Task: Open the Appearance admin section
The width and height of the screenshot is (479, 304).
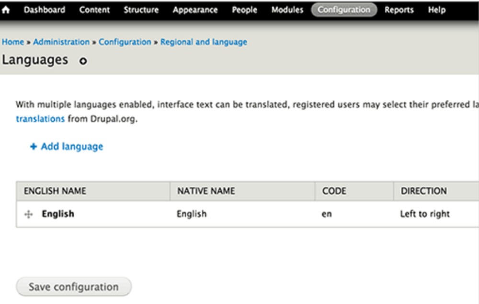Action: pos(195,10)
